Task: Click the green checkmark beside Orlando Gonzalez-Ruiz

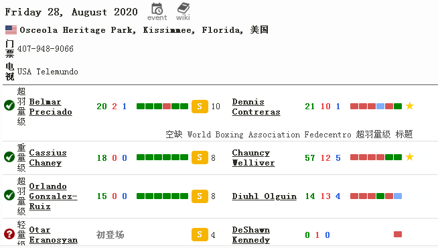Action: 9,196
